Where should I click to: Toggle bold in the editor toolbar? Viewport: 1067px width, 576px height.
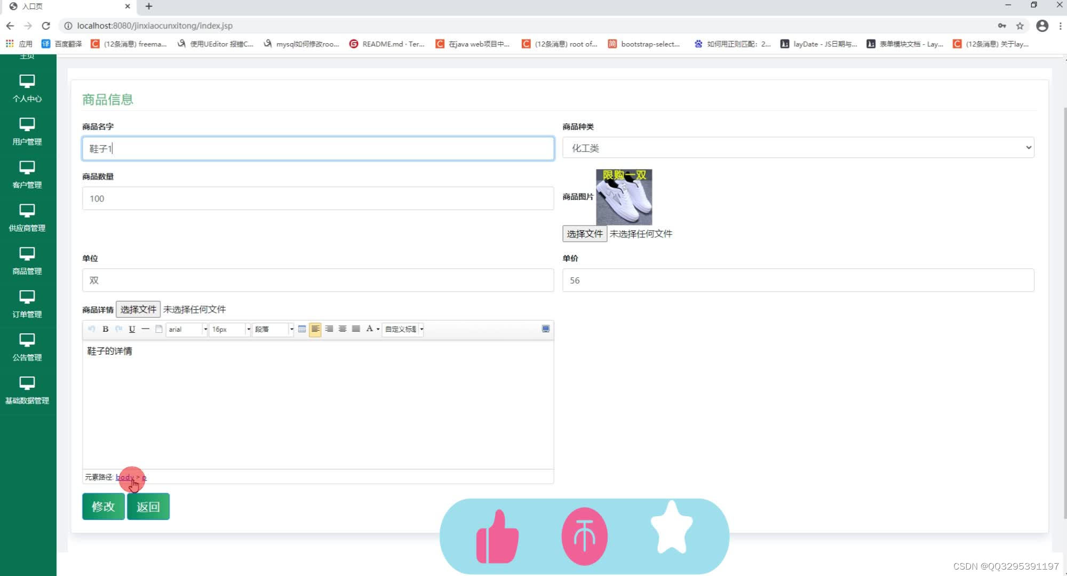(x=105, y=329)
